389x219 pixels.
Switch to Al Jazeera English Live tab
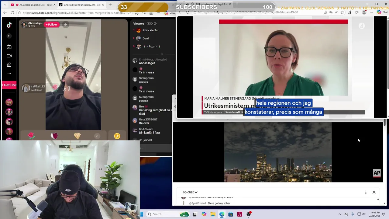(33, 5)
